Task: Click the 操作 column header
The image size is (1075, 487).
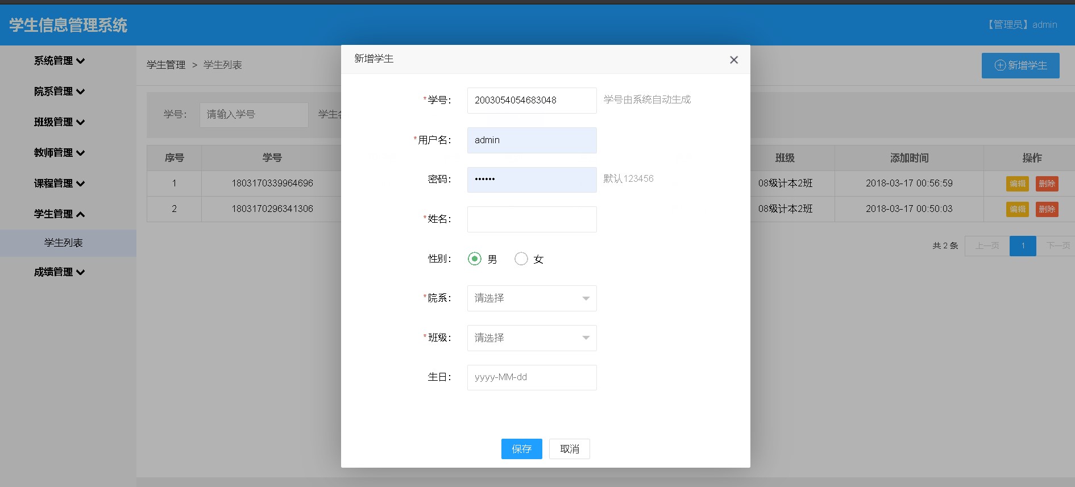Action: pyautogui.click(x=1032, y=158)
